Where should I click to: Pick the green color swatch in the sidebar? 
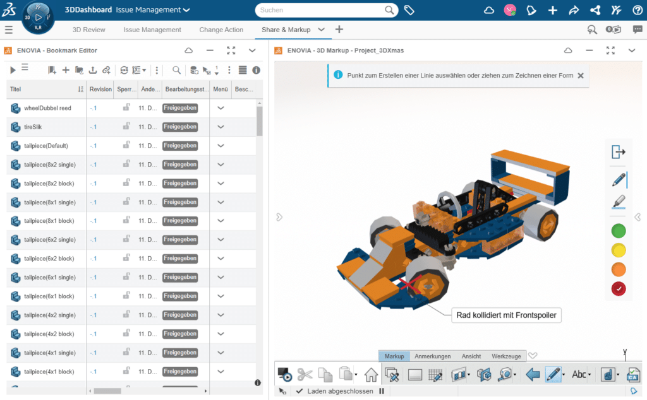pos(618,231)
